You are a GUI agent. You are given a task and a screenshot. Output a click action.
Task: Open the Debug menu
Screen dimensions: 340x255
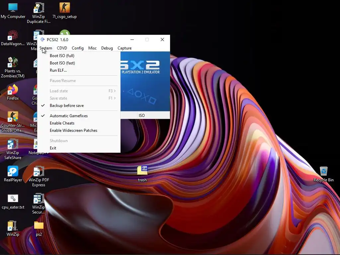[x=107, y=48]
